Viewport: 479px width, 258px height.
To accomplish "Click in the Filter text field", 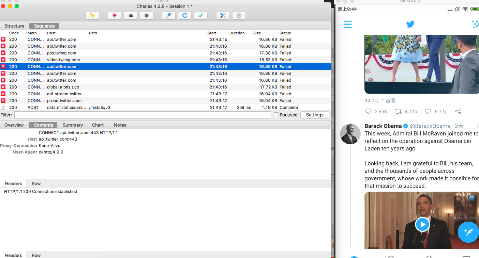I will 143,115.
